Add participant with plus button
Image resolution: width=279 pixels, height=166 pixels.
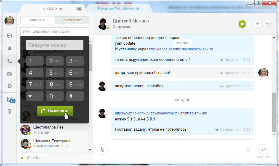coord(258,24)
